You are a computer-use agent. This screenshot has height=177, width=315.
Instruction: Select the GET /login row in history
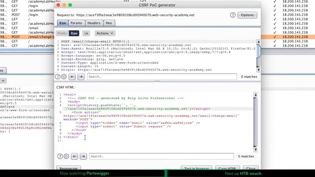tap(27, 6)
